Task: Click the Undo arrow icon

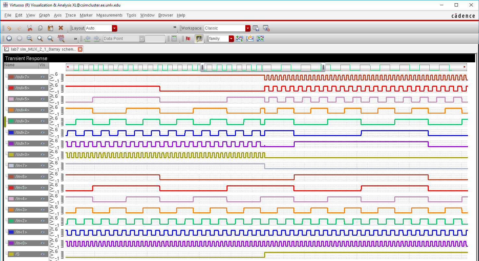Action: coord(9,28)
